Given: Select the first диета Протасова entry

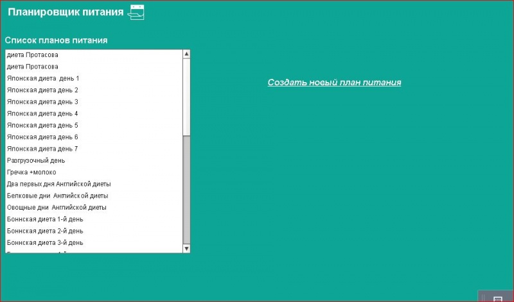Looking at the screenshot, I should point(32,55).
